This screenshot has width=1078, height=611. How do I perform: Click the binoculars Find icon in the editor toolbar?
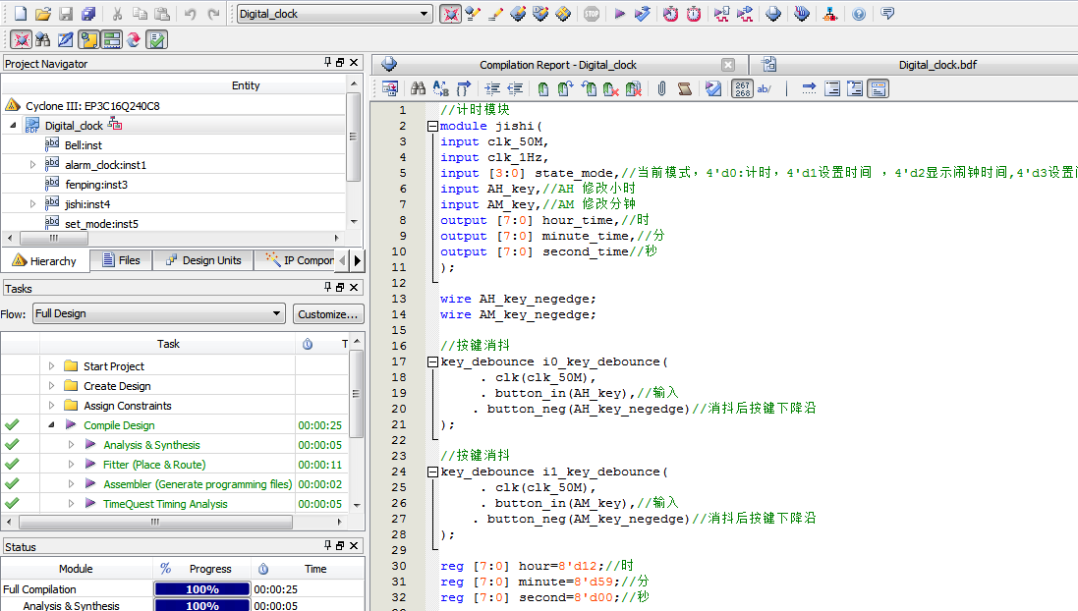[x=418, y=88]
